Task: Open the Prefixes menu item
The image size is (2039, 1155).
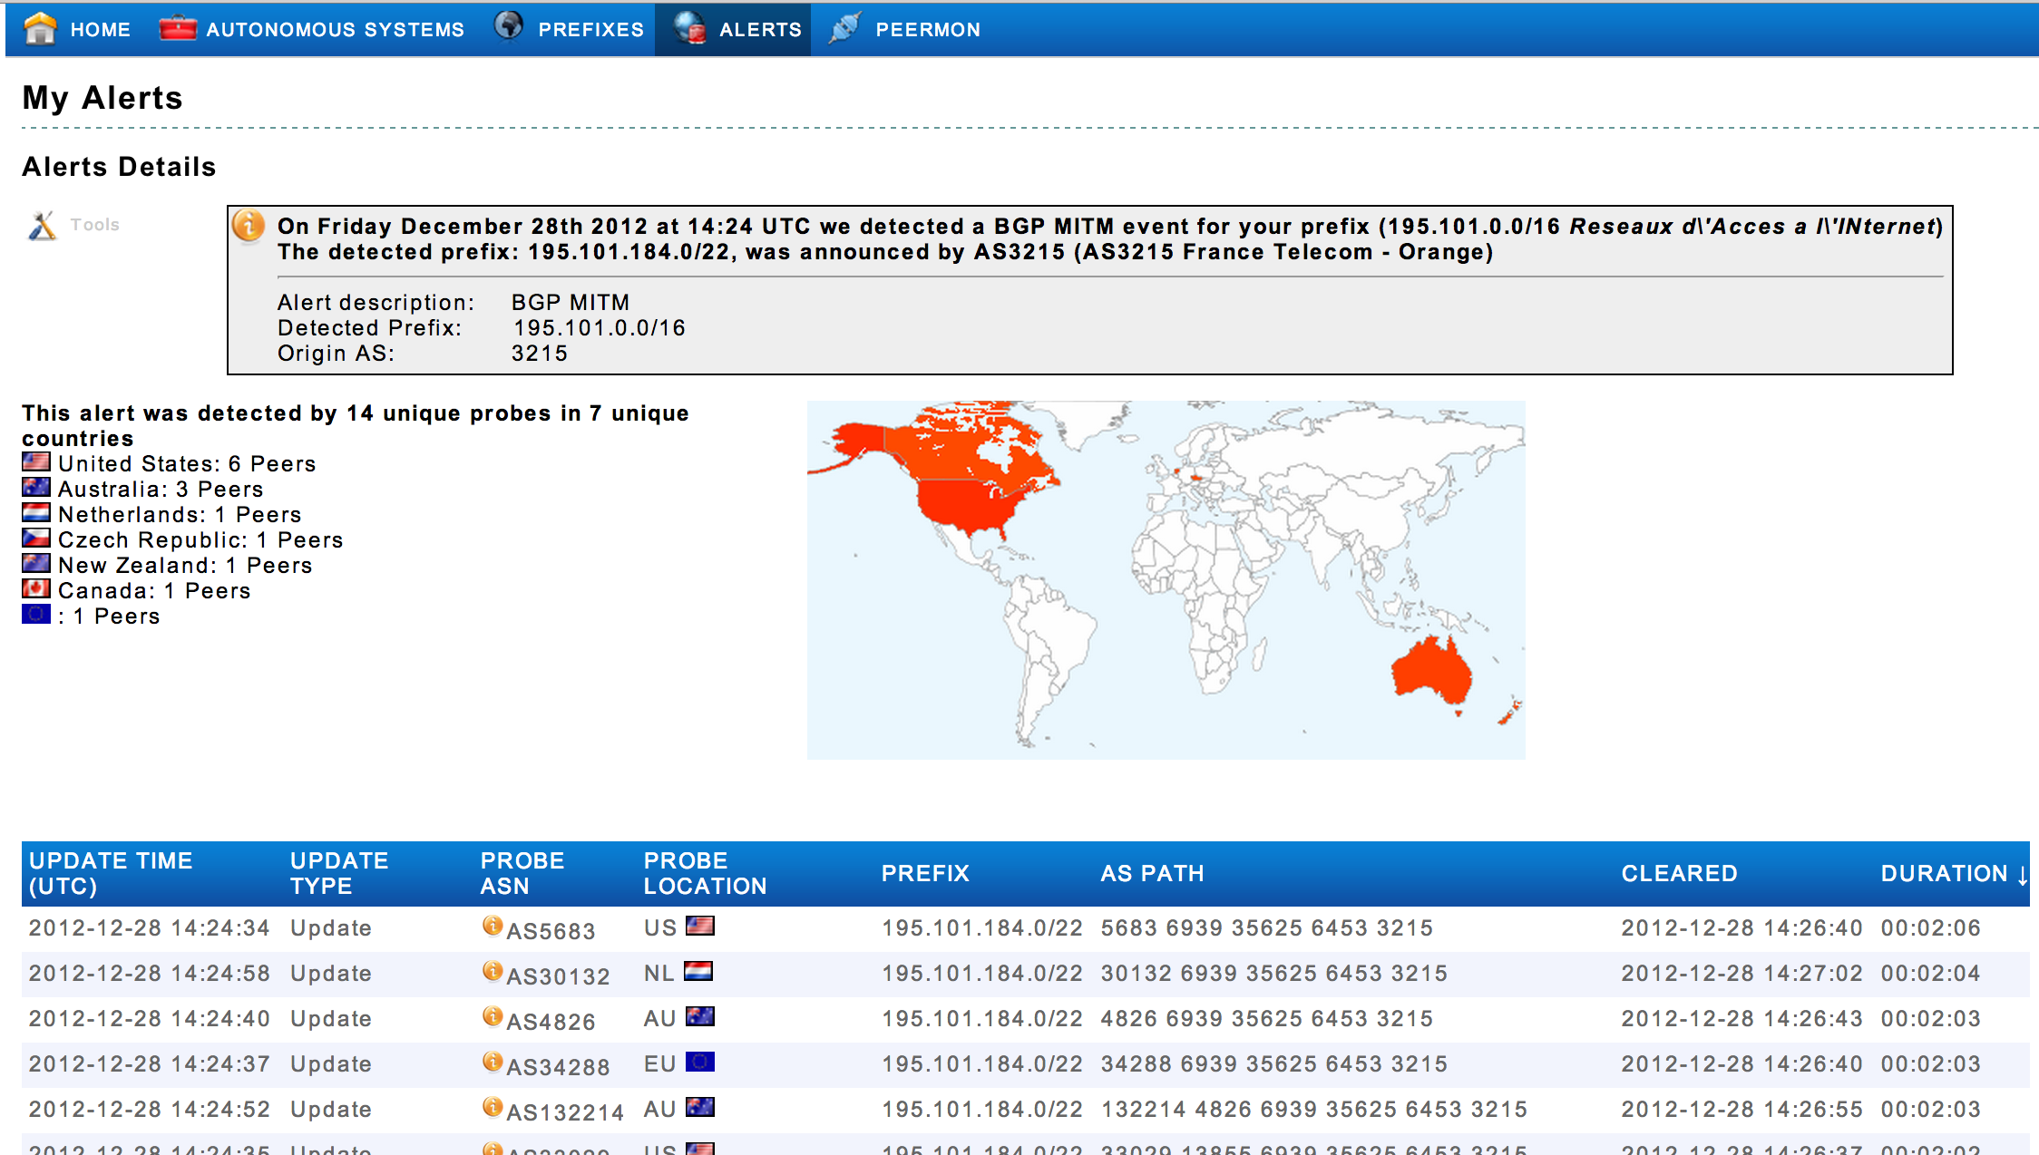Action: pyautogui.click(x=590, y=30)
